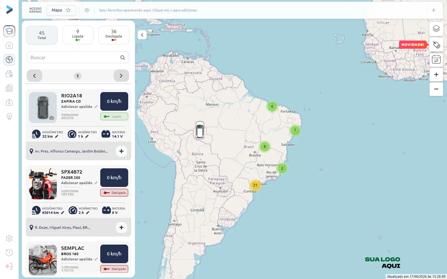Screen dimensions: 447x279
Task: Expand RIO2A18 card with plus button
Action: 121,151
